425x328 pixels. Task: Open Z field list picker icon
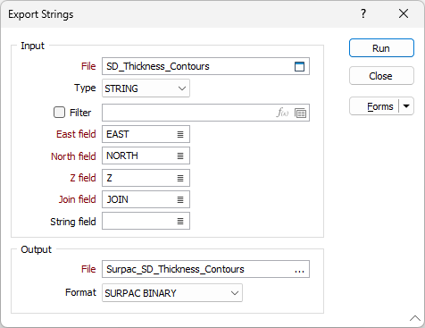[180, 178]
